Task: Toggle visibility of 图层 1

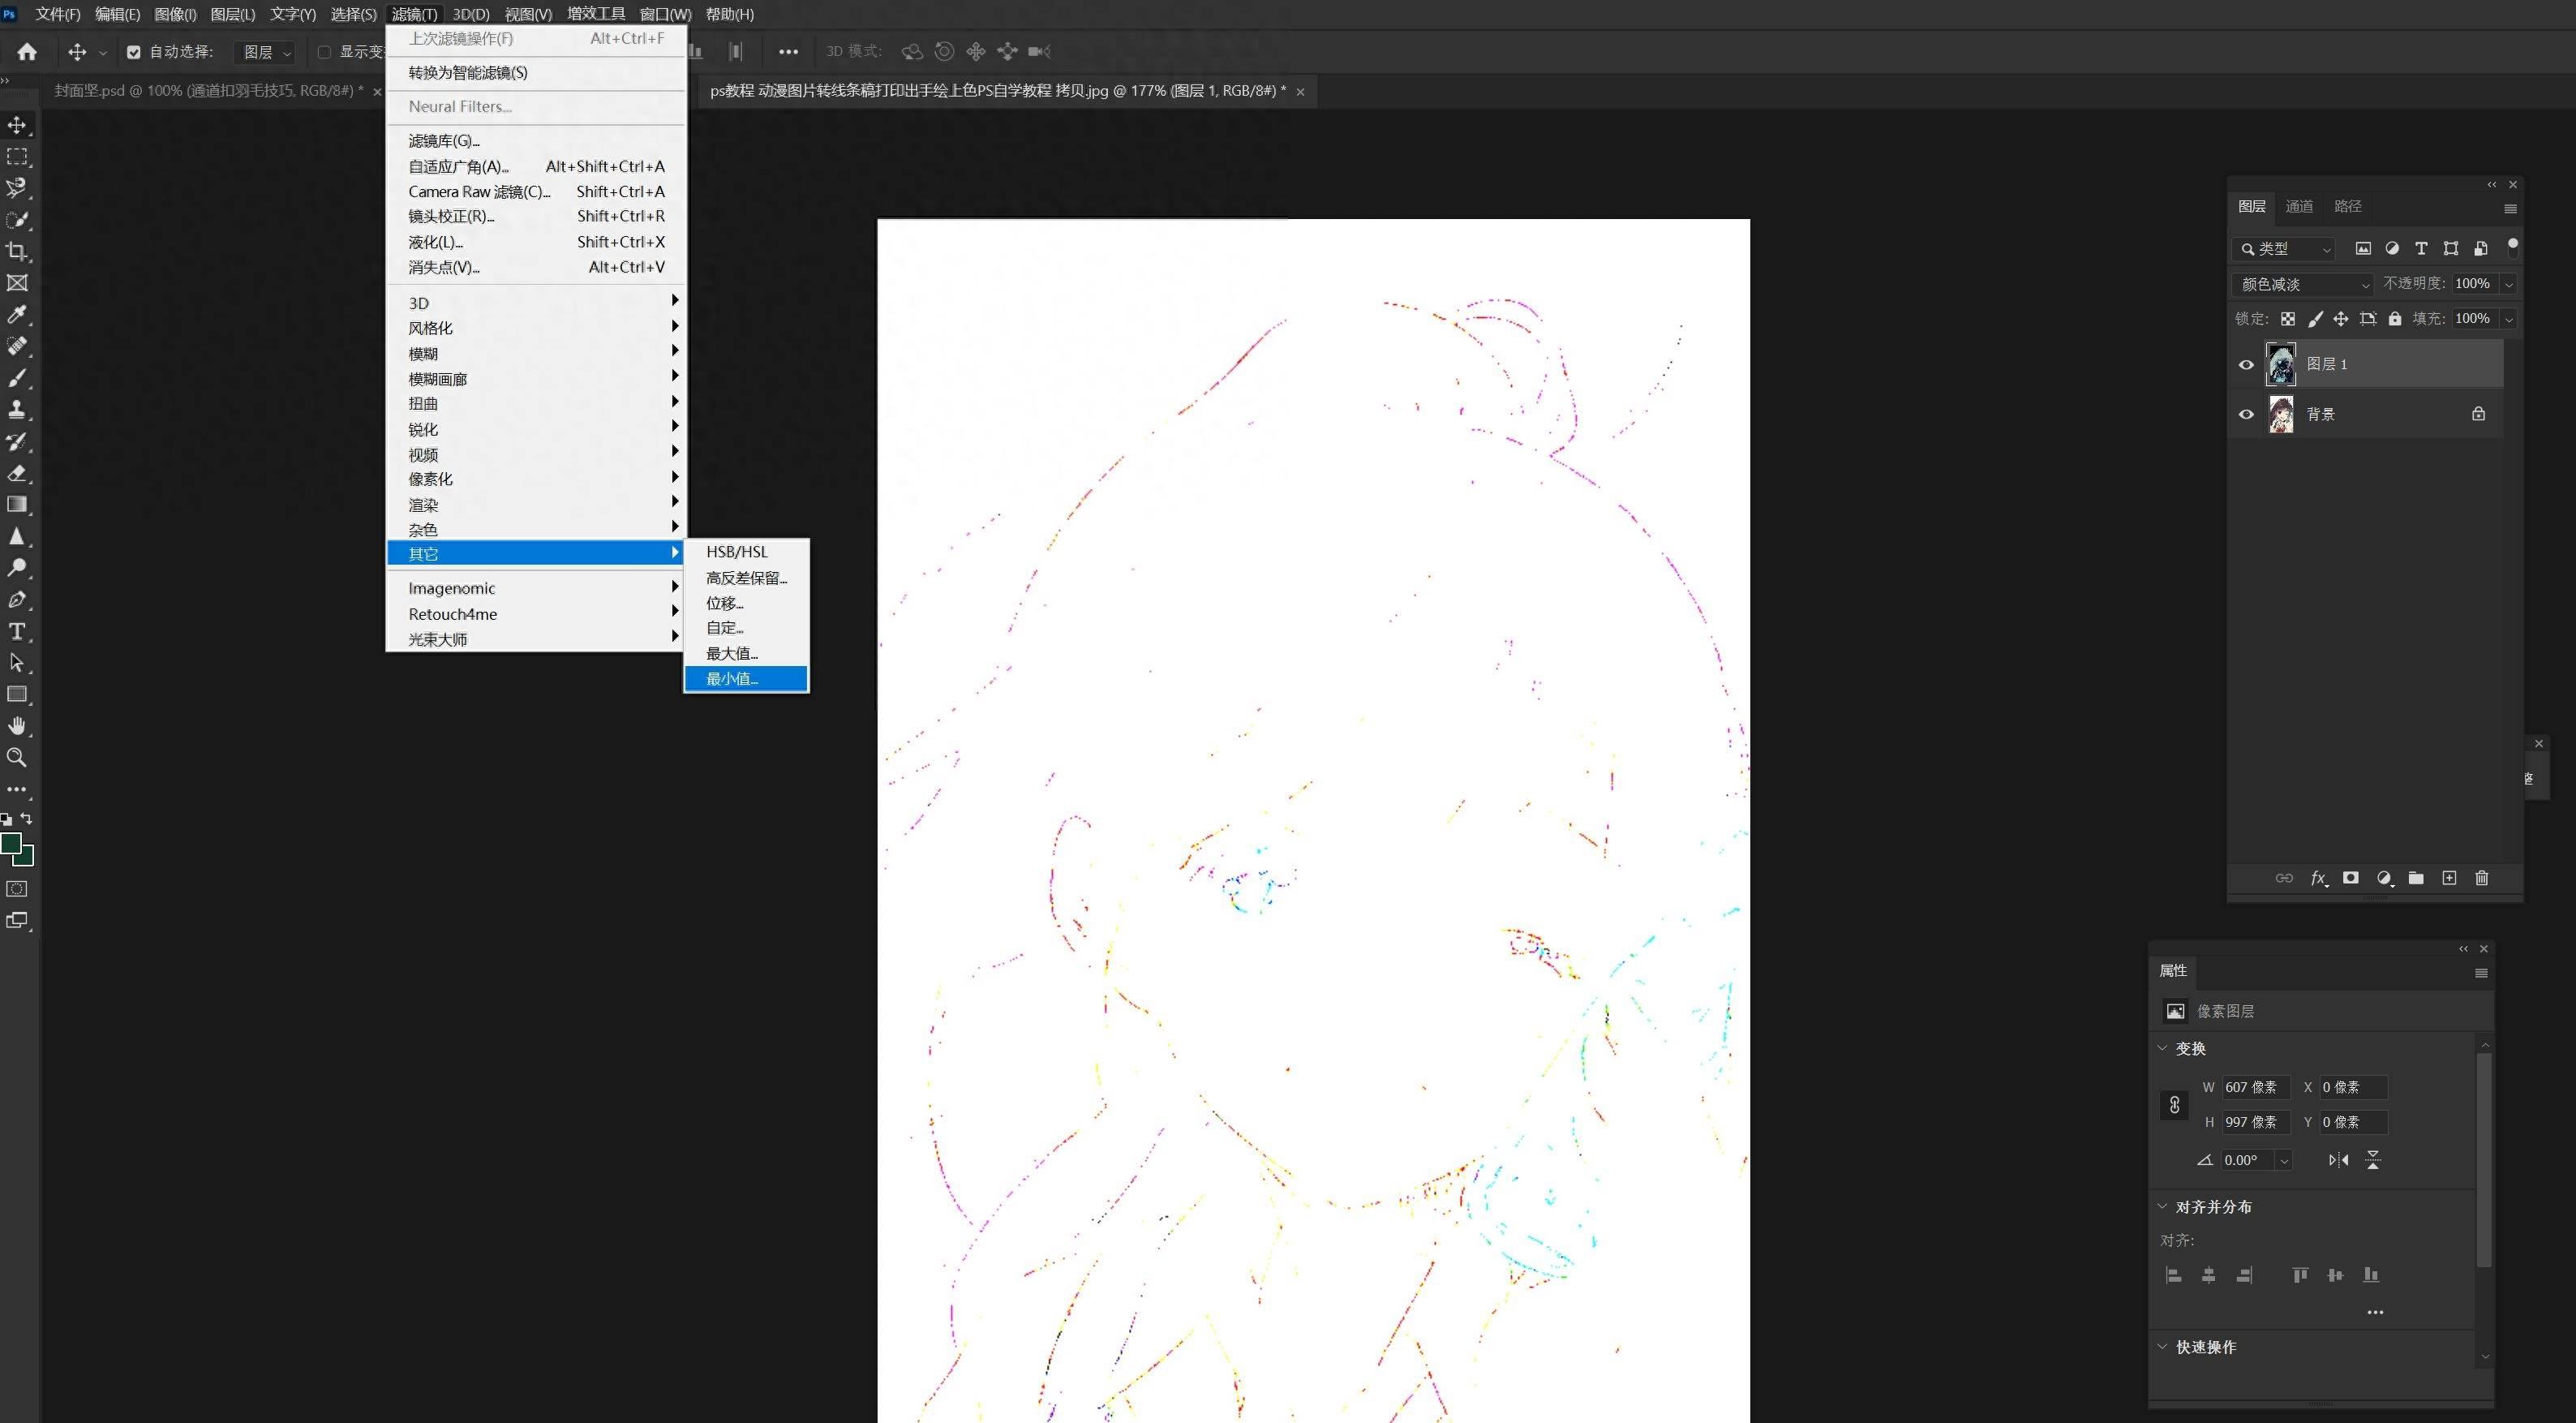Action: 2247,363
